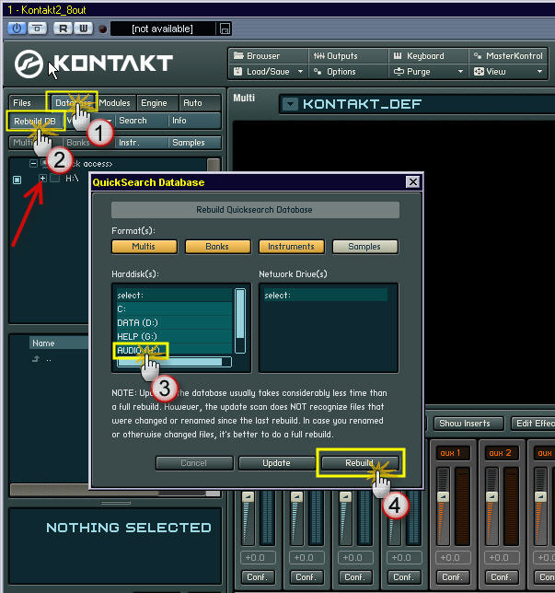Viewport: 555px width, 593px height.
Task: Click the bypass icon beside power button
Action: click(37, 29)
